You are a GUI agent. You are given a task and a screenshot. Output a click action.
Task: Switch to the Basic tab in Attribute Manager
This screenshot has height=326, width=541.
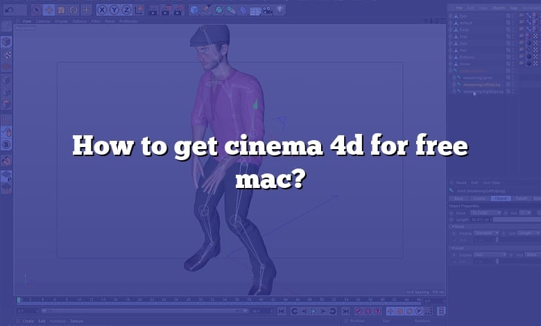pyautogui.click(x=458, y=198)
